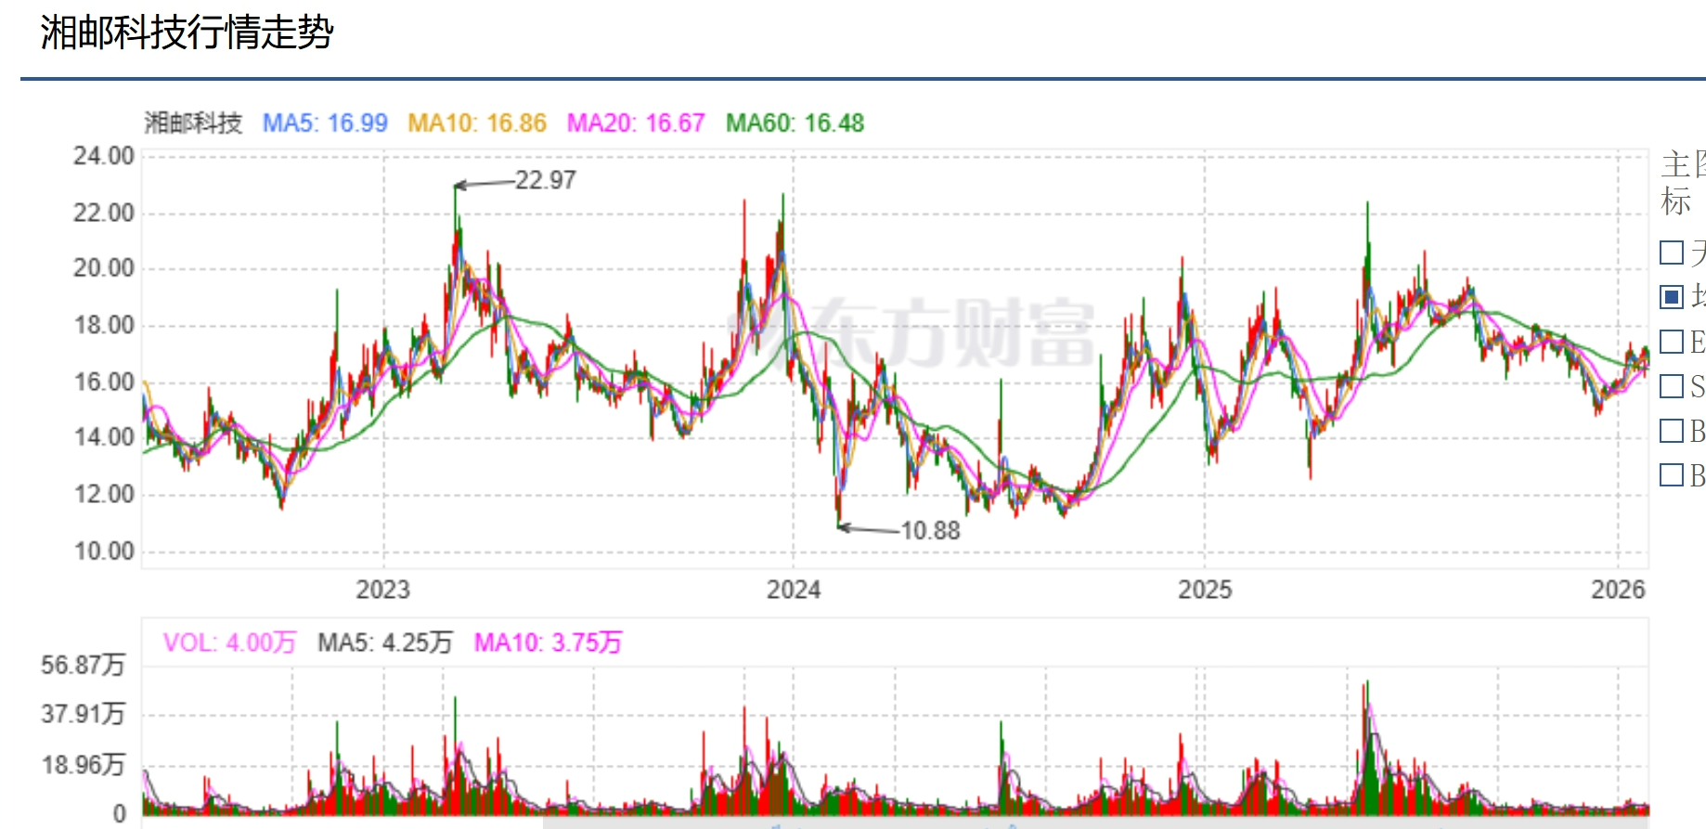Image resolution: width=1706 pixels, height=829 pixels.
Task: Click the 56.87万 volume axis label
Action: (x=83, y=665)
